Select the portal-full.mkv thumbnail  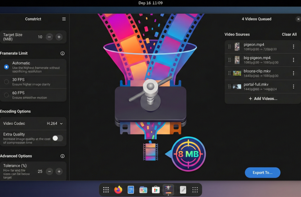237,86
